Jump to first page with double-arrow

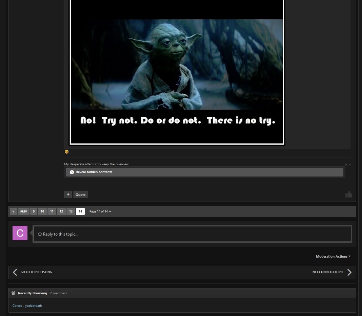pyautogui.click(x=14, y=211)
